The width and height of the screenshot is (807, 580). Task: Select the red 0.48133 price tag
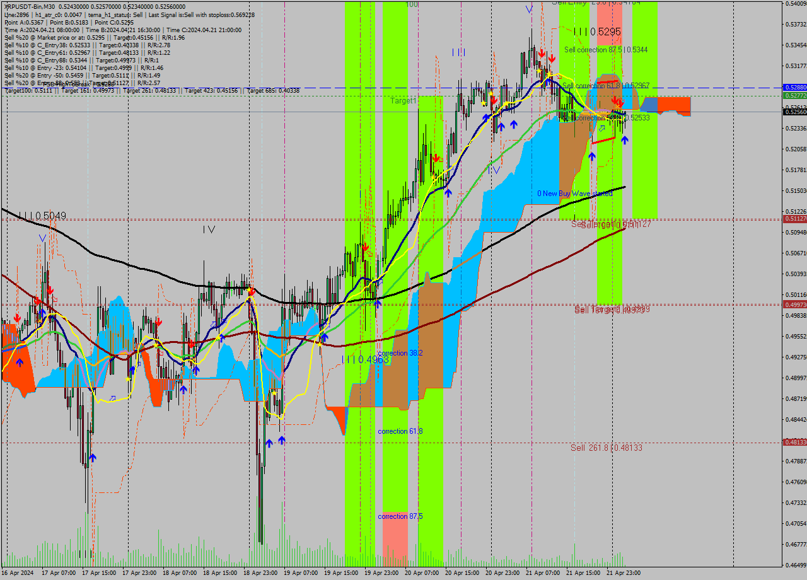794,442
